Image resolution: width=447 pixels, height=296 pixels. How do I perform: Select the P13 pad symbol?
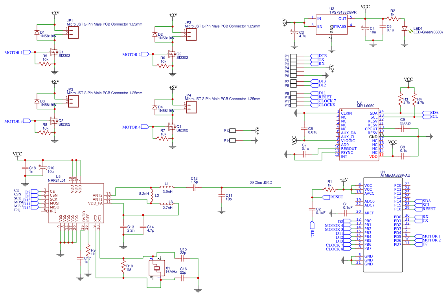[x=233, y=131]
